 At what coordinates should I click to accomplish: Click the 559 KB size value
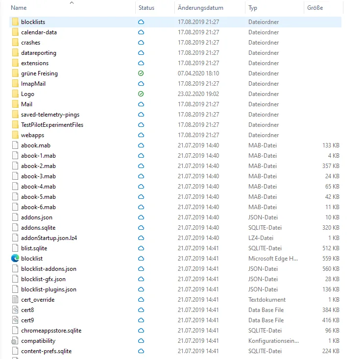click(x=331, y=258)
